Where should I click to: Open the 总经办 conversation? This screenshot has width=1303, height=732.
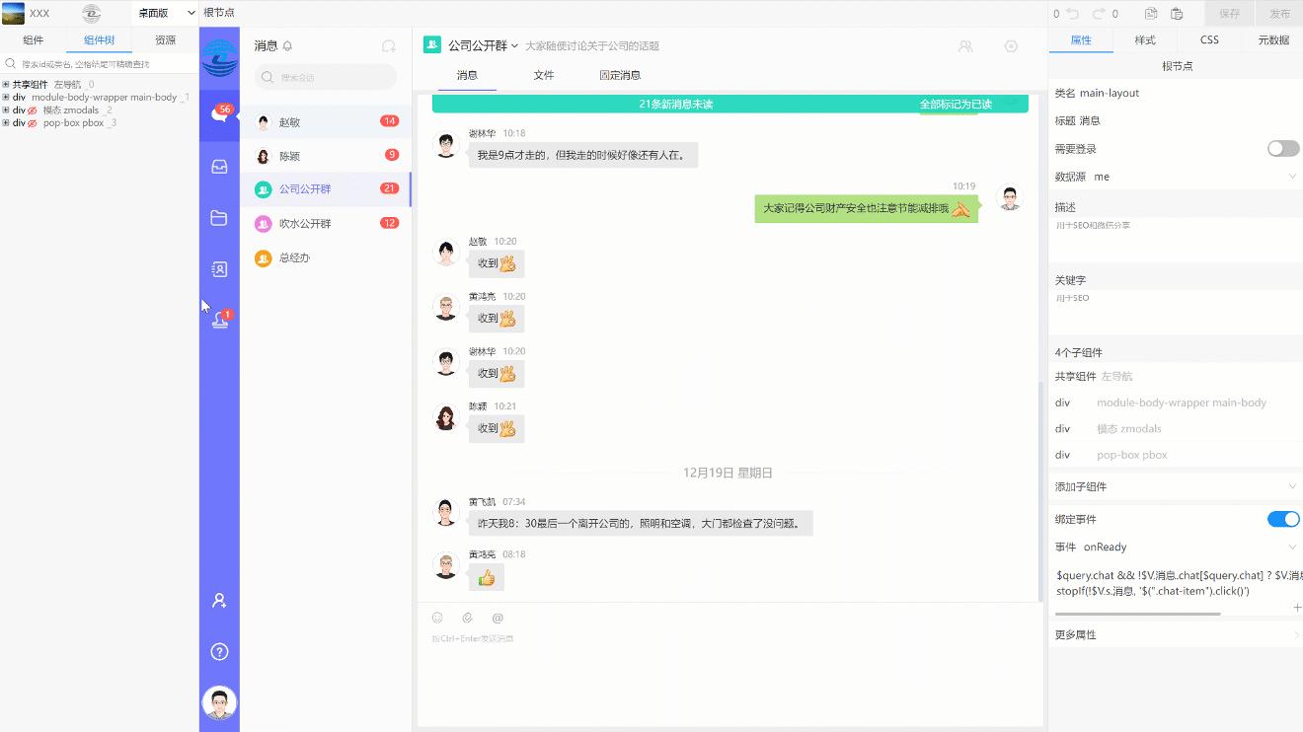326,258
